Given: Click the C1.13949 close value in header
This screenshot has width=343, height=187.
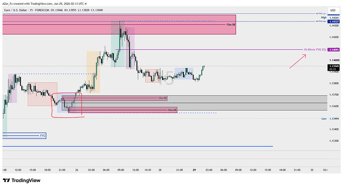Looking at the screenshot, I should point(97,10).
